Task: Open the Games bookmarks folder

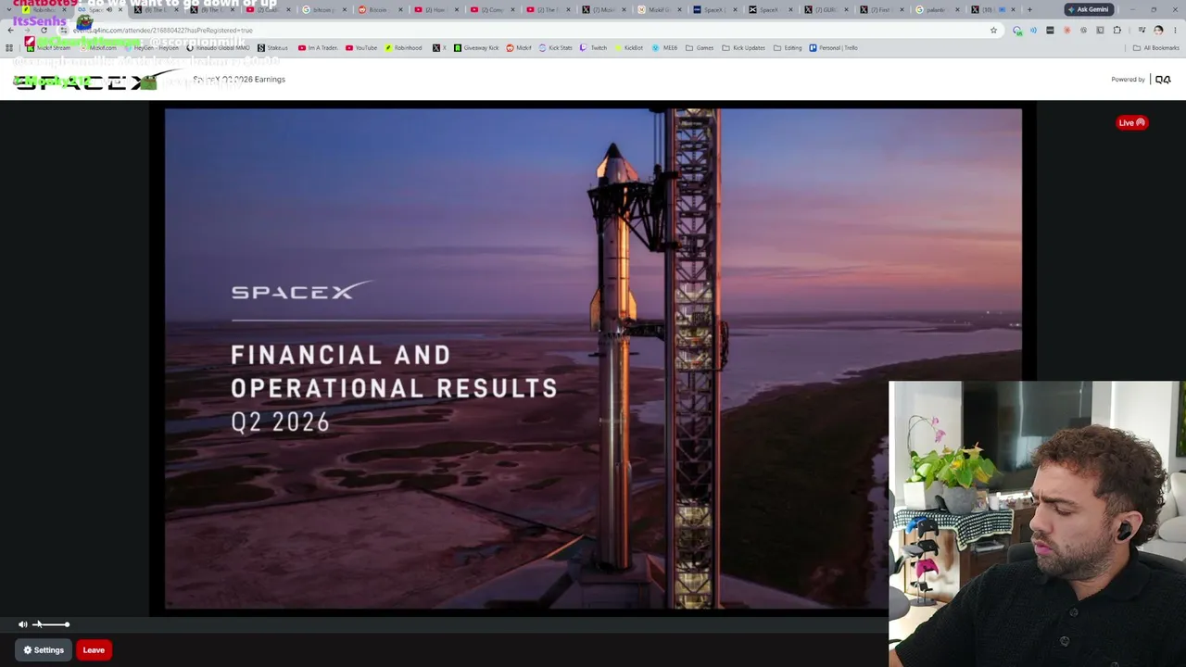Action: [700, 48]
